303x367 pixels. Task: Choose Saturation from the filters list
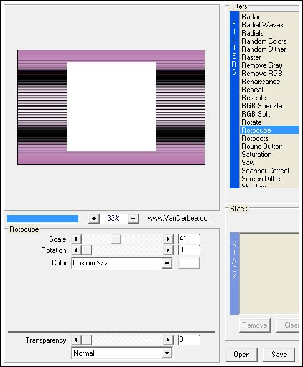pyautogui.click(x=256, y=155)
